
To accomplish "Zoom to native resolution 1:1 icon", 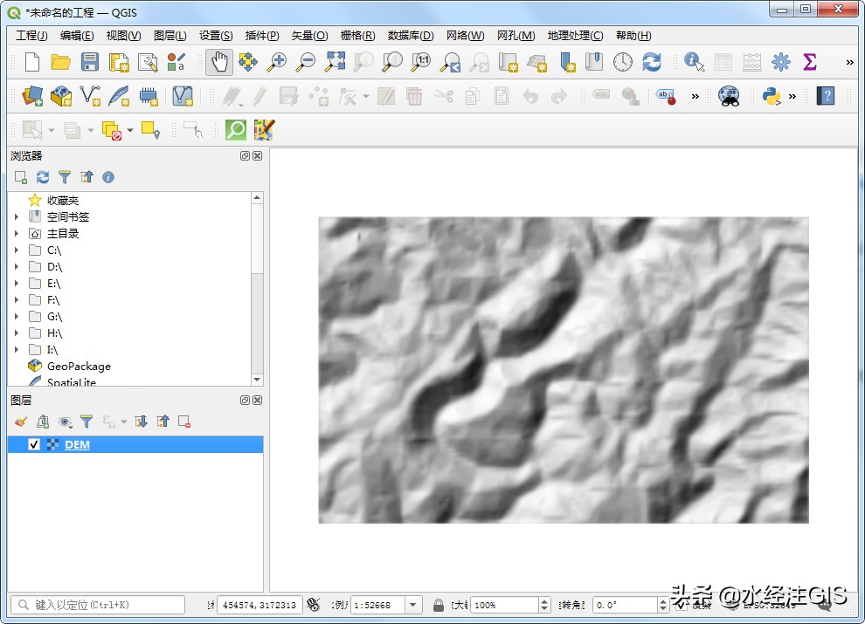I will point(421,62).
